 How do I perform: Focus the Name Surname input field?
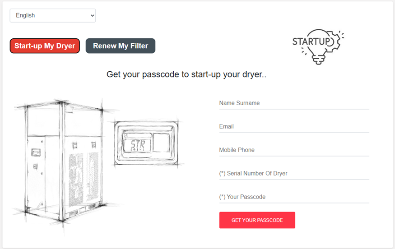coord(294,103)
